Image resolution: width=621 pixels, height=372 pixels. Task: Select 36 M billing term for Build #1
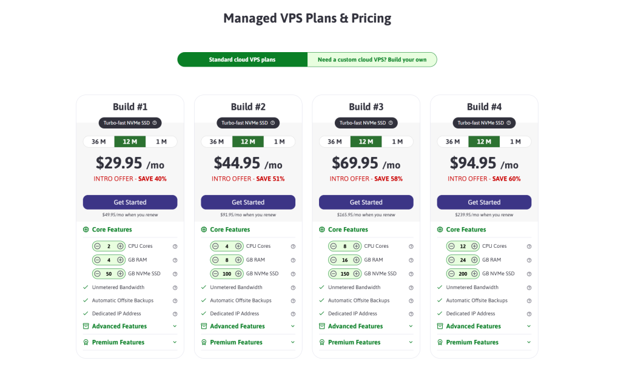click(x=99, y=142)
